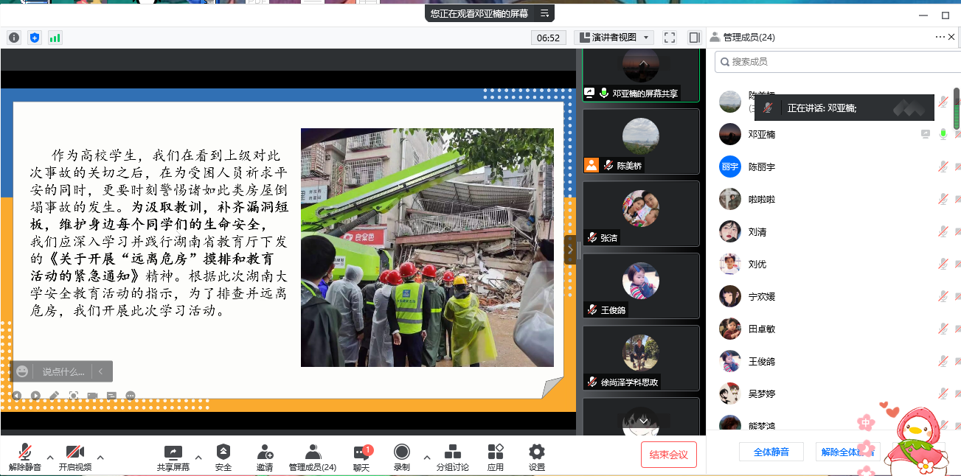Open the Invite (邀请) dialog
The image size is (961, 476).
265,457
